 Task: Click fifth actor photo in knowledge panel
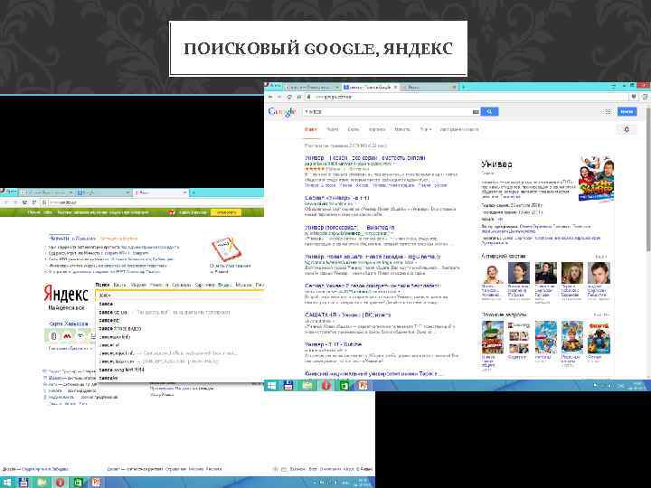[599, 273]
